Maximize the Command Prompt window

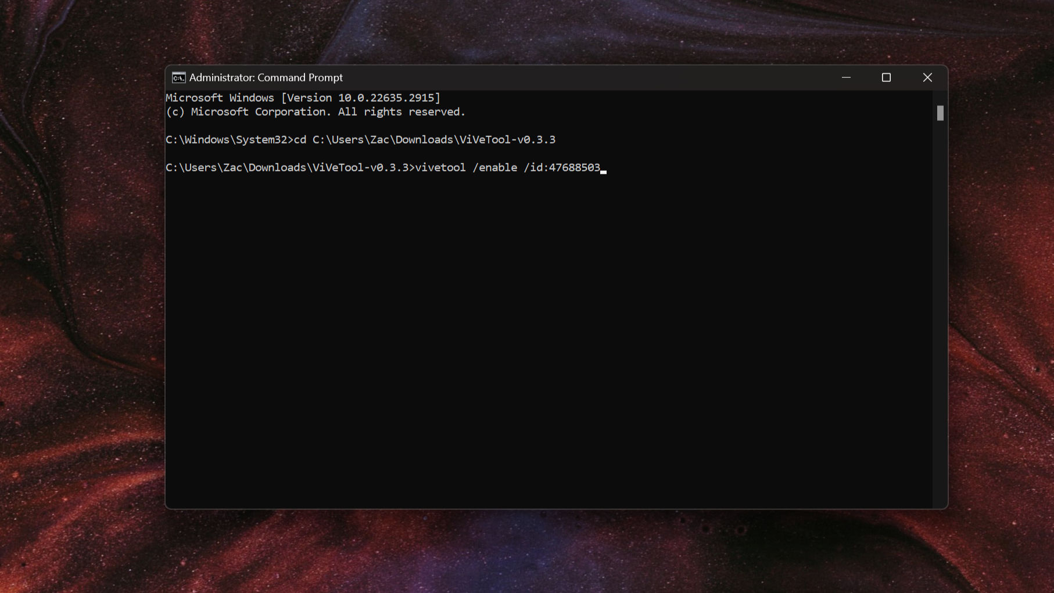pyautogui.click(x=886, y=77)
